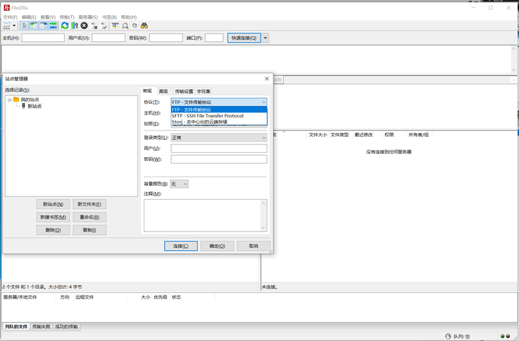Toggle the local directory tree icon
Image resolution: width=519 pixels, height=341 pixels.
(34, 25)
